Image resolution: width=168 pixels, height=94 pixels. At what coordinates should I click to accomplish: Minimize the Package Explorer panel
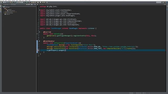(x=33, y=4)
